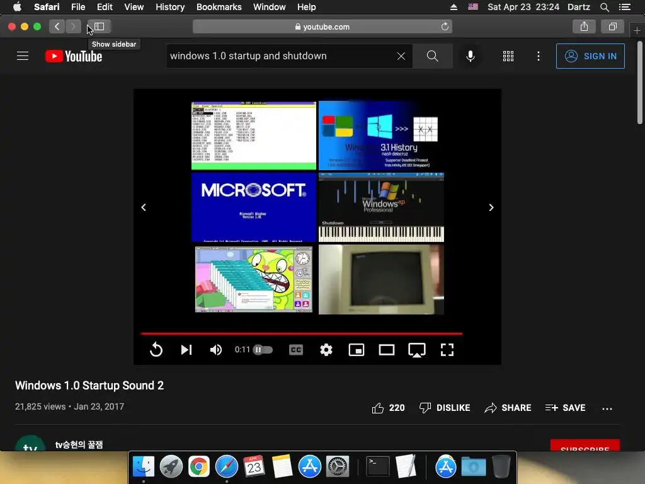Go forward in Safari
This screenshot has width=645, height=484.
tap(73, 26)
